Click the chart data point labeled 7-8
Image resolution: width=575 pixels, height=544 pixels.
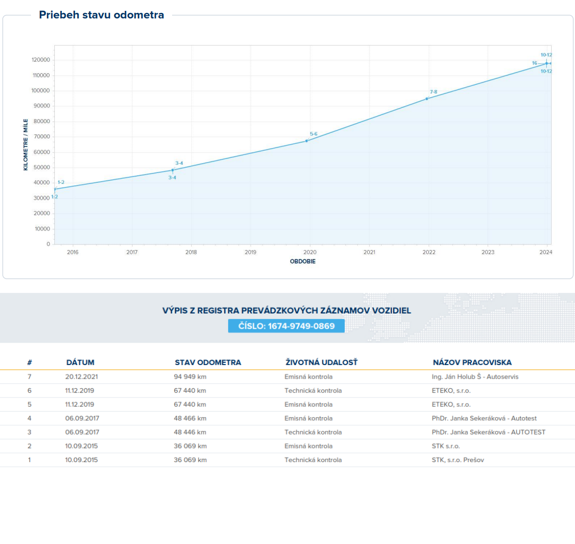(427, 99)
